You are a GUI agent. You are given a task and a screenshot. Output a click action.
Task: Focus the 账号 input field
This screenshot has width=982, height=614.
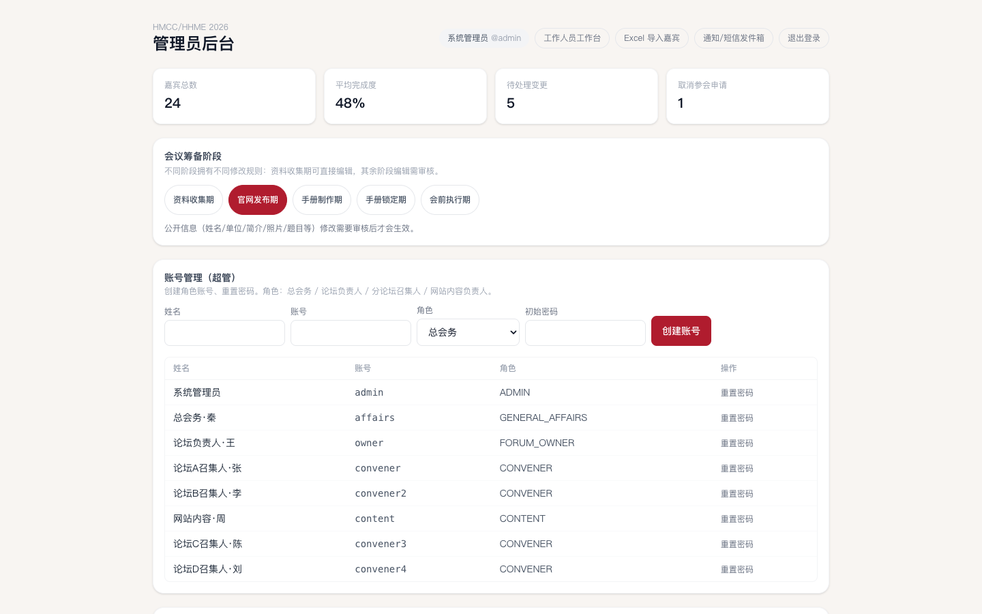[351, 333]
